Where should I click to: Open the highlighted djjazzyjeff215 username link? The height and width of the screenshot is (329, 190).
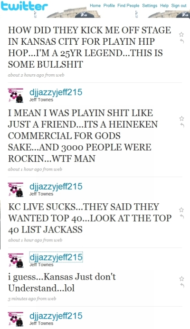tap(56, 257)
